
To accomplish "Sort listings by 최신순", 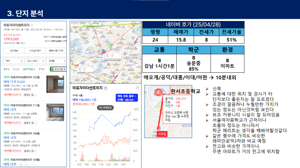I will pyautogui.click(x=16, y=69).
